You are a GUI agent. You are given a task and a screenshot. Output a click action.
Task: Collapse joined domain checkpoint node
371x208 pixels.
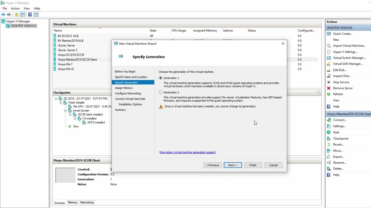pyautogui.click(x=66, y=111)
